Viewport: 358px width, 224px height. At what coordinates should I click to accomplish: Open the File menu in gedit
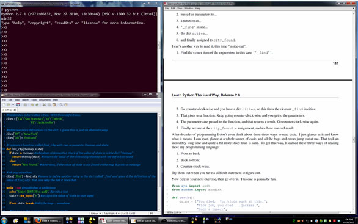4,100
